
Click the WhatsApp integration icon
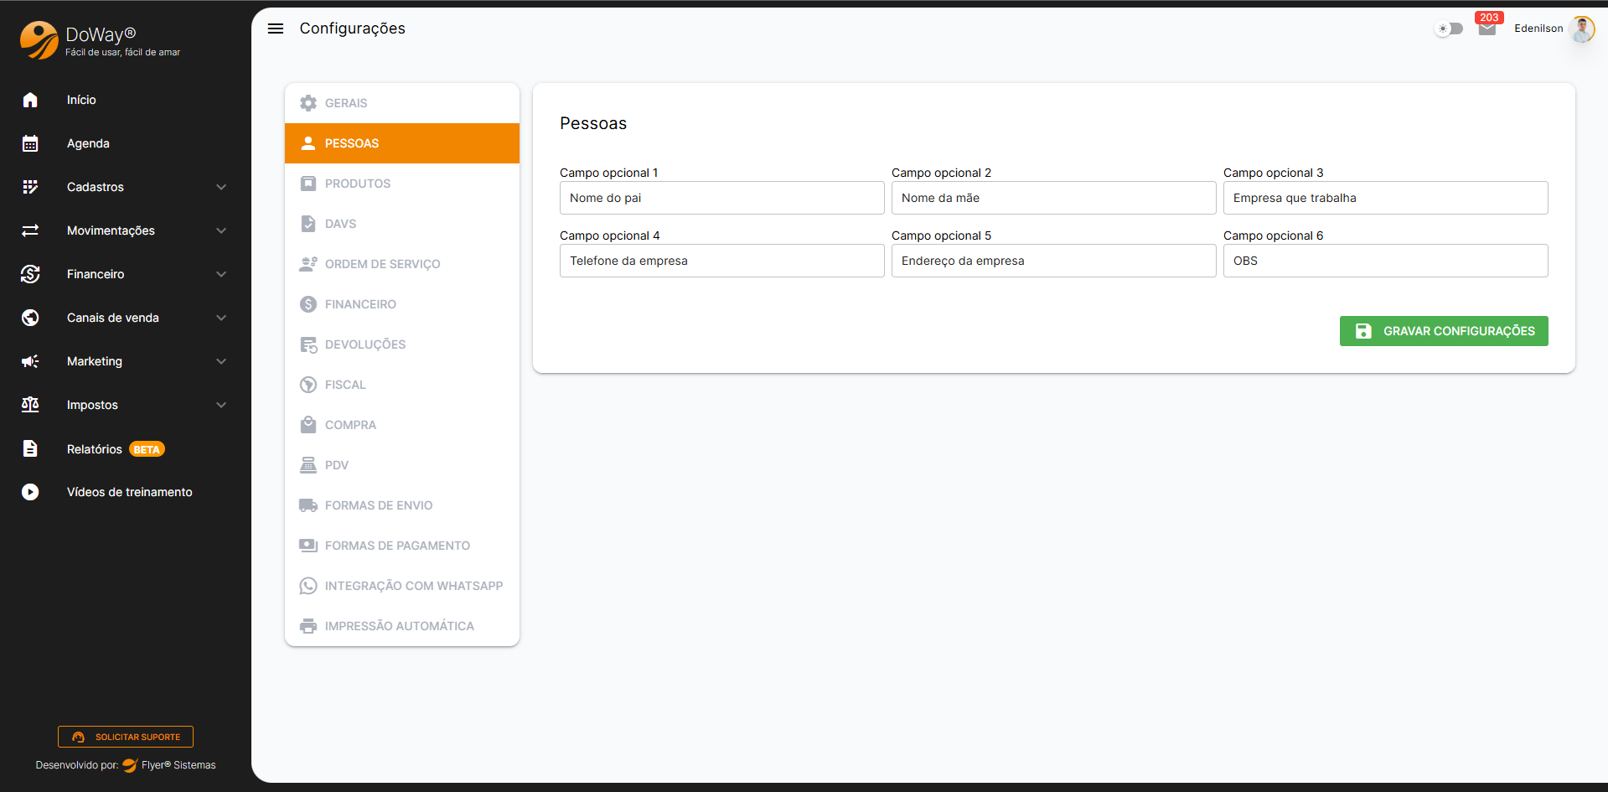(x=308, y=586)
